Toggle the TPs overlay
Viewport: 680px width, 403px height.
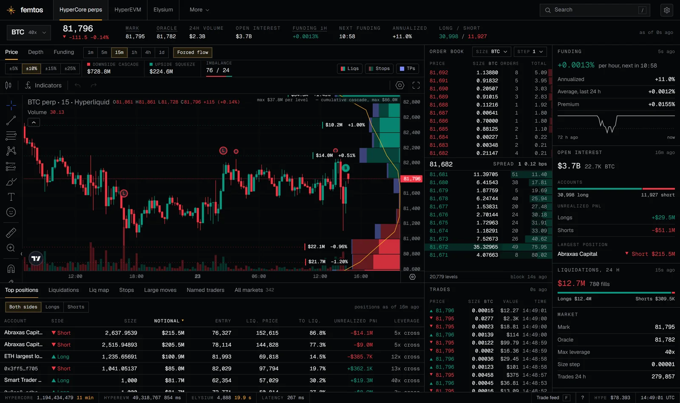coord(408,69)
